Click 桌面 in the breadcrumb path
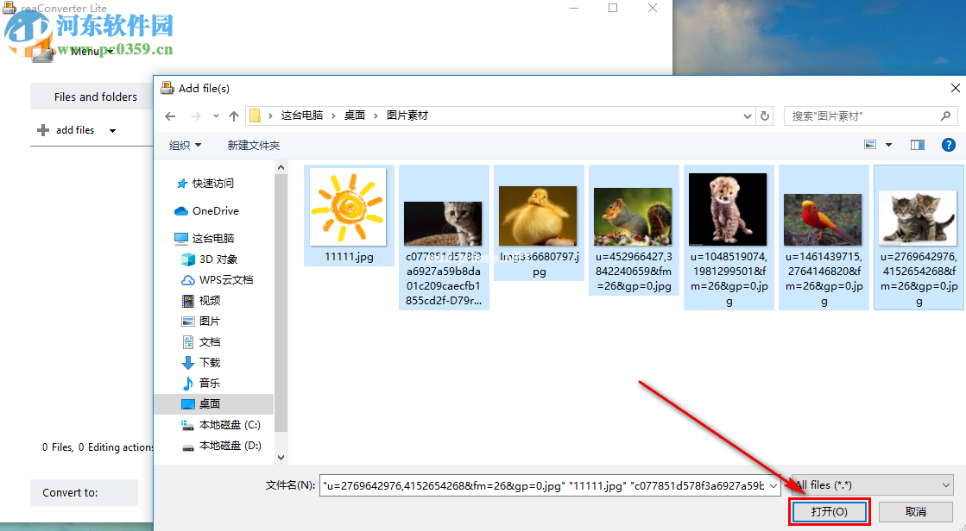 click(x=355, y=115)
